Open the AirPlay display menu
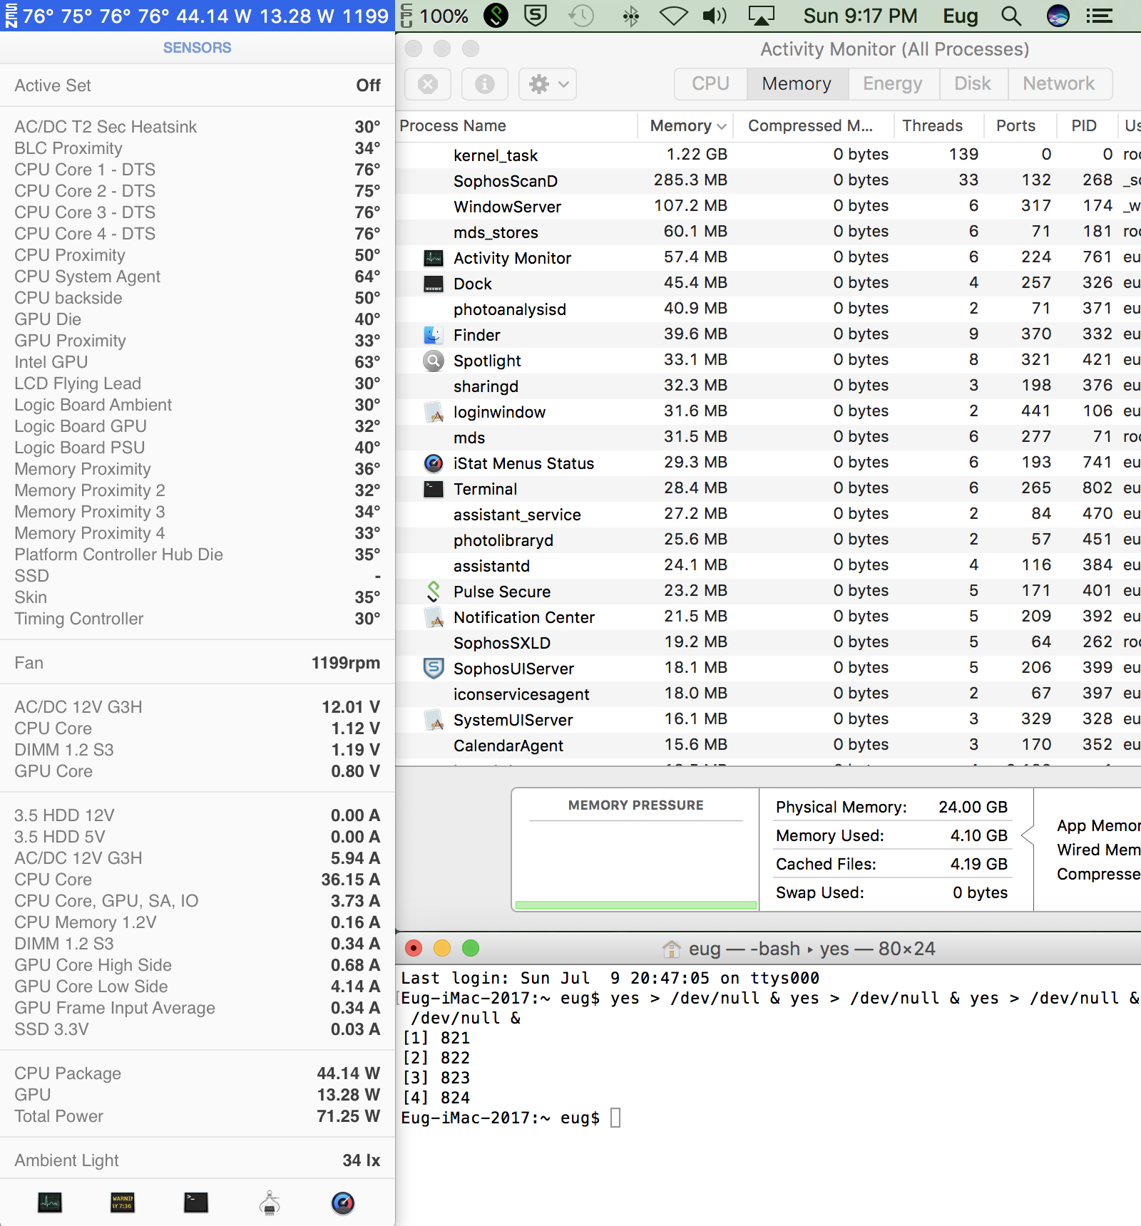The image size is (1141, 1226). point(761,16)
